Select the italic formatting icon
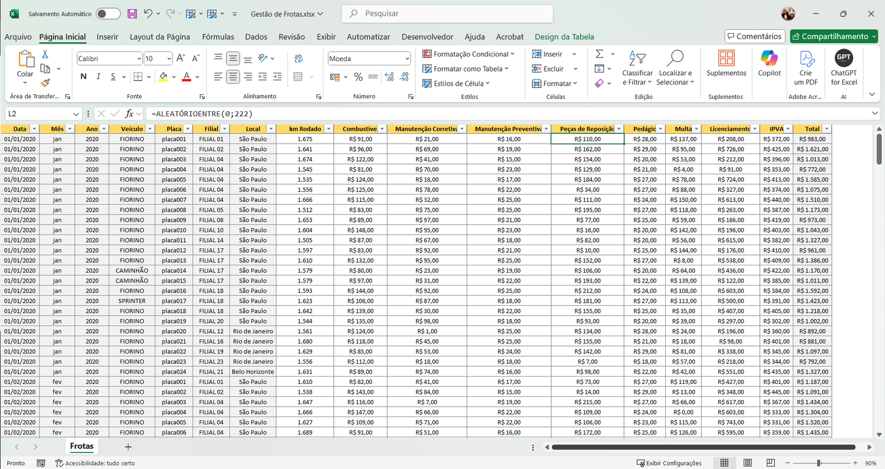The width and height of the screenshot is (885, 469). [98, 77]
